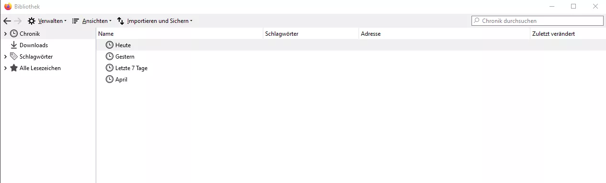Sort by the Adresse column header

tap(444, 34)
